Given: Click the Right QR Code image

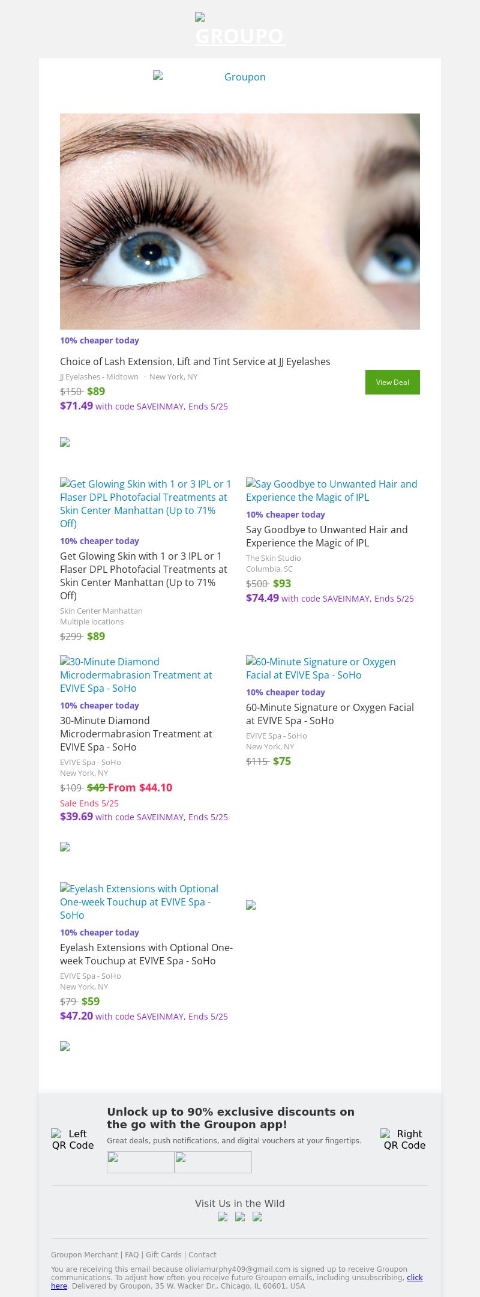Looking at the screenshot, I should click(404, 1139).
